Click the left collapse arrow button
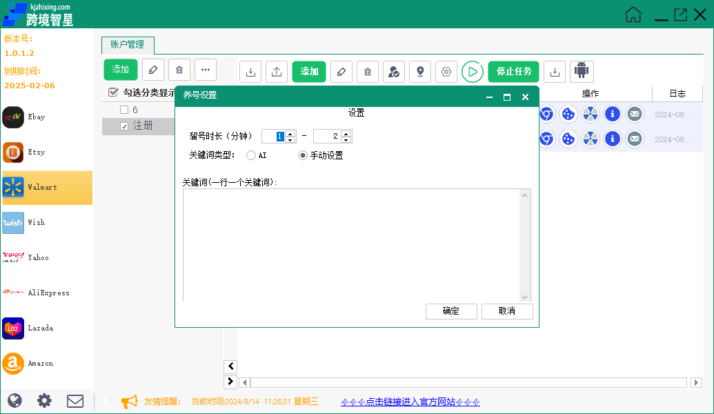 pos(230,366)
